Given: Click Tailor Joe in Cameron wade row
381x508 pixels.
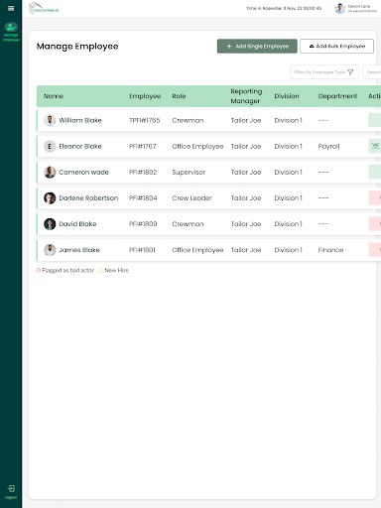Looking at the screenshot, I should click(246, 172).
